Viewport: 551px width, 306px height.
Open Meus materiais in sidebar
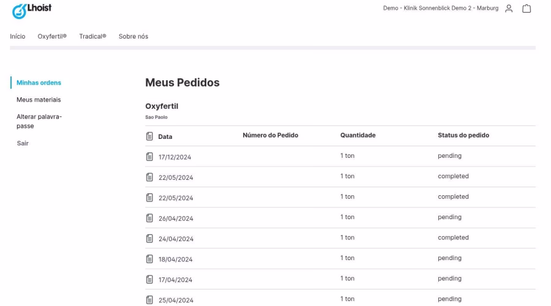coord(39,99)
